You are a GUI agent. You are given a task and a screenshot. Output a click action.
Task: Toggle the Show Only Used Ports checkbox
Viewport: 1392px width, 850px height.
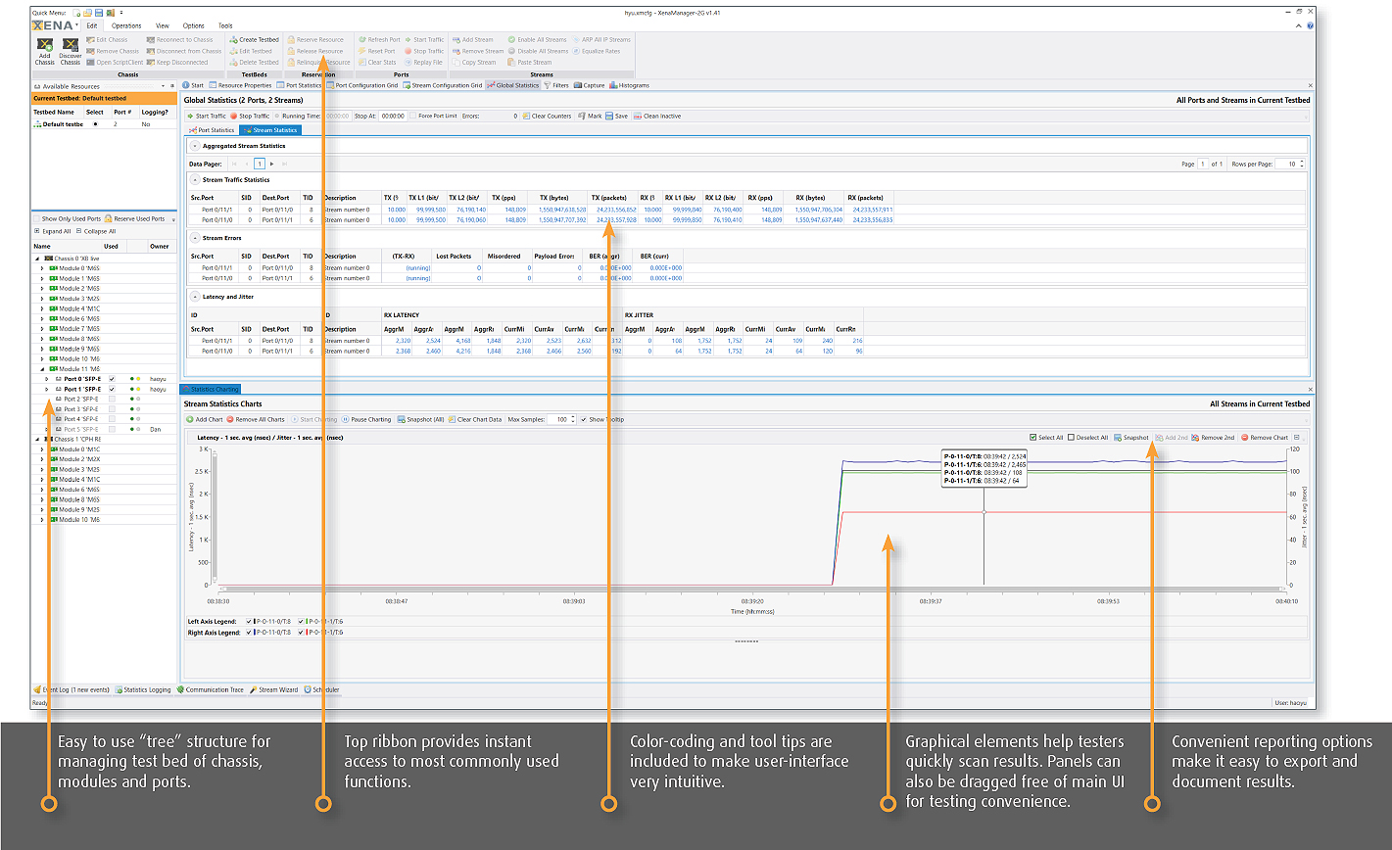(x=36, y=218)
